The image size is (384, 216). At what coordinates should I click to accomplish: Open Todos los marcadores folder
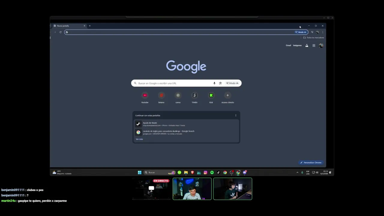tap(313, 37)
